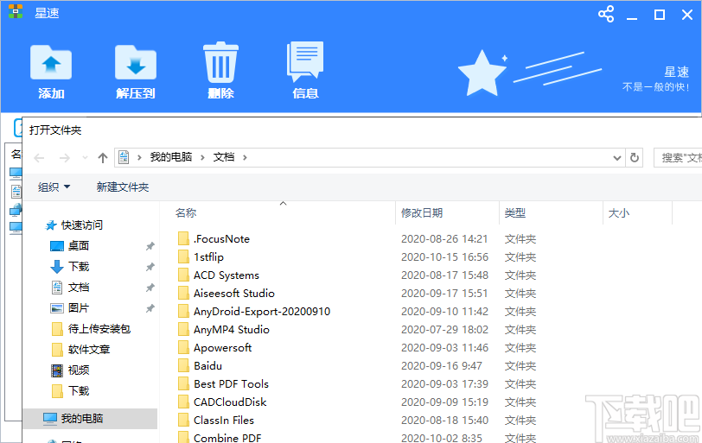
Task: Go back with the left arrow
Action: click(40, 158)
